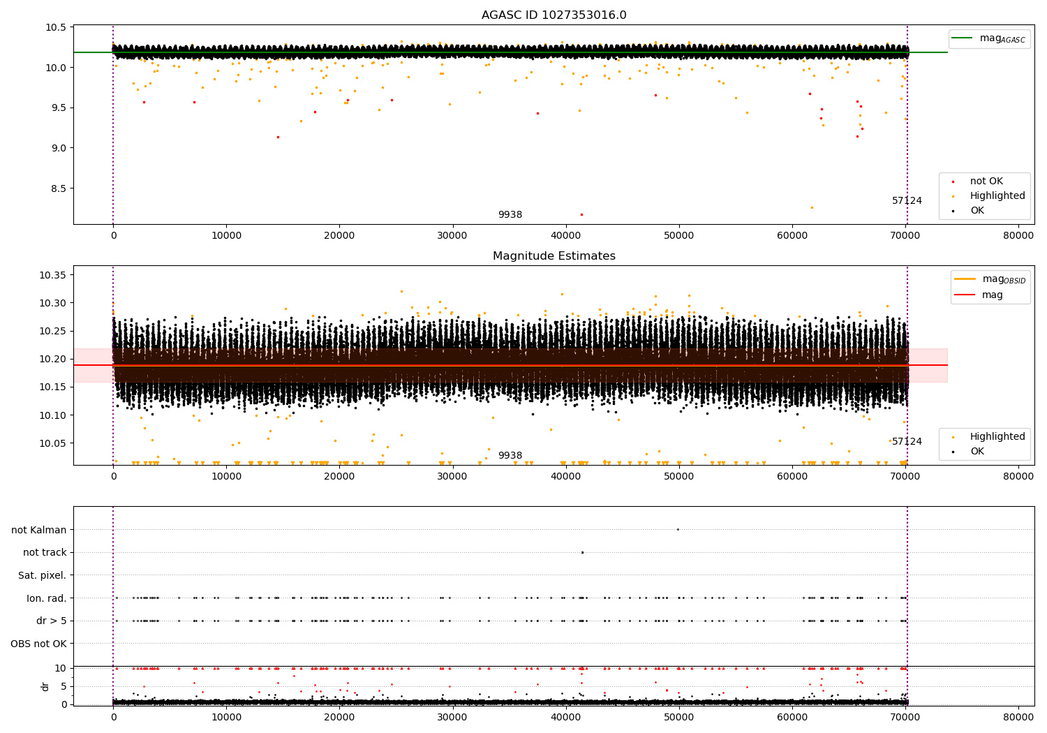
Task: Click "OK" legend entry in the Magnitude Estimates plot
Action: (x=977, y=452)
